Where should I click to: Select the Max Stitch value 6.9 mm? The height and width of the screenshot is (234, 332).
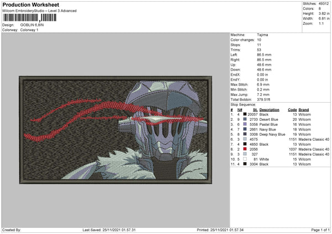pos(263,84)
